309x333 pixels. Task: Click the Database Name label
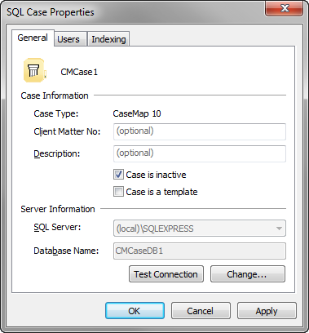(x=66, y=251)
